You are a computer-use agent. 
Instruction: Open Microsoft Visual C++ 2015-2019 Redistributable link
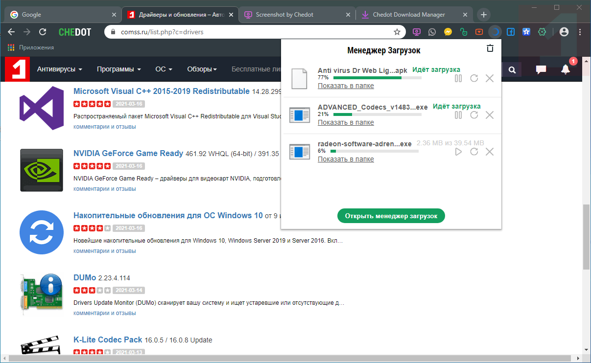pyautogui.click(x=162, y=91)
